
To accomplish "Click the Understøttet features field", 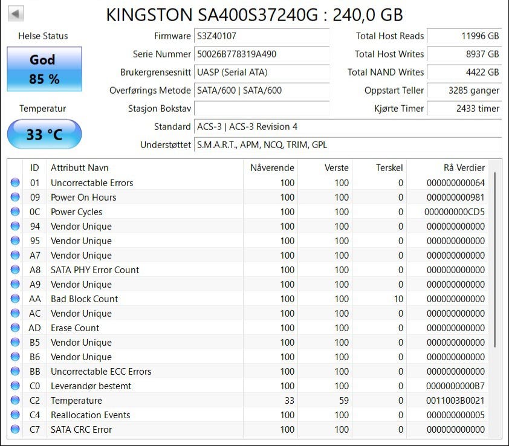I will click(348, 145).
